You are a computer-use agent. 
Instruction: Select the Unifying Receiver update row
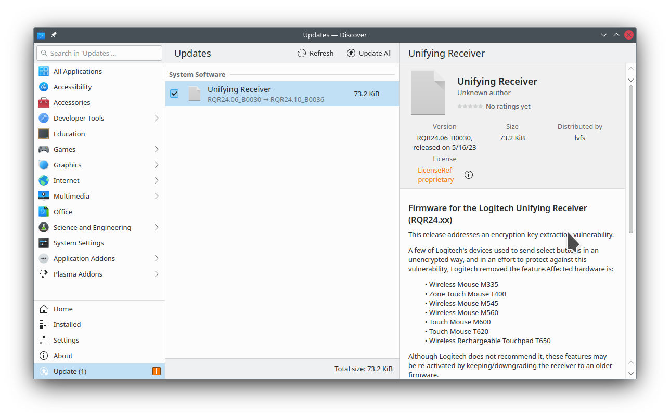[282, 94]
